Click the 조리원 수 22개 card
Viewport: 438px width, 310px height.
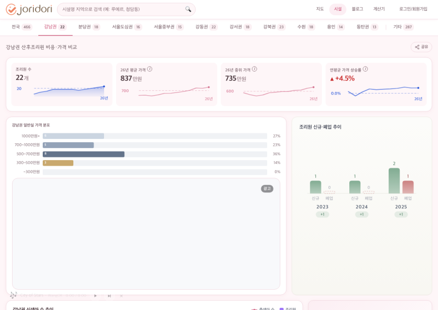pyautogui.click(x=62, y=84)
